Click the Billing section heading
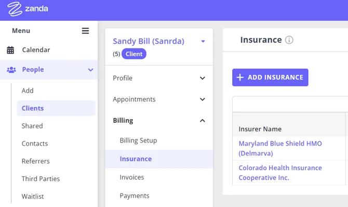The height and width of the screenshot is (207, 348). pos(123,120)
